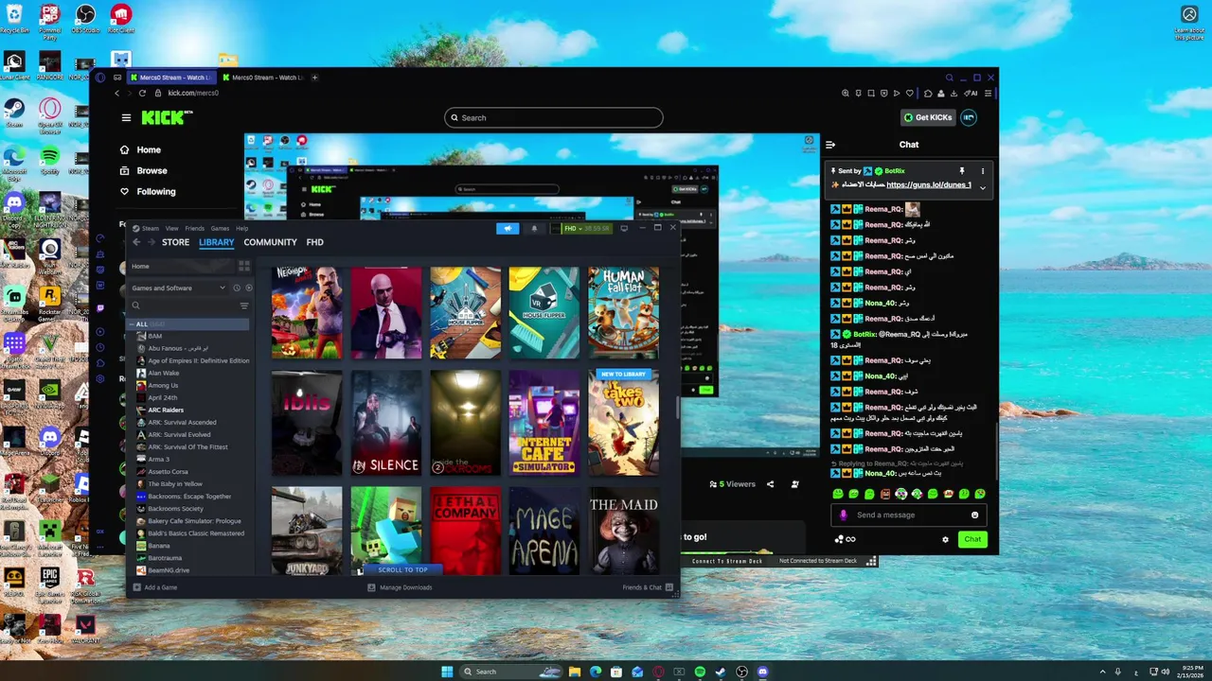Switch library to grid collections view icon
This screenshot has height=681, width=1212.
tap(244, 267)
